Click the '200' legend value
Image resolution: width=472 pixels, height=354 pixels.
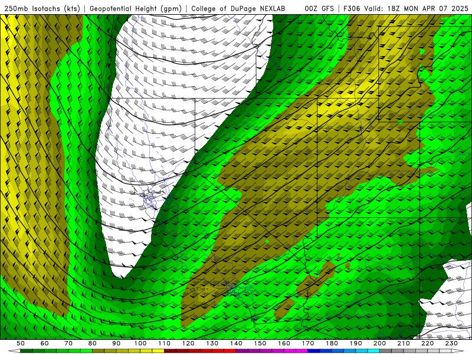point(379,343)
